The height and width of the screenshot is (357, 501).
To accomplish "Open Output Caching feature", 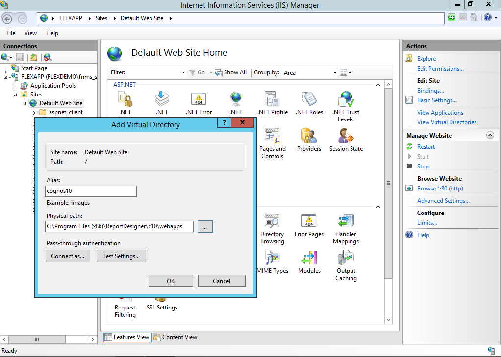I will tap(346, 265).
